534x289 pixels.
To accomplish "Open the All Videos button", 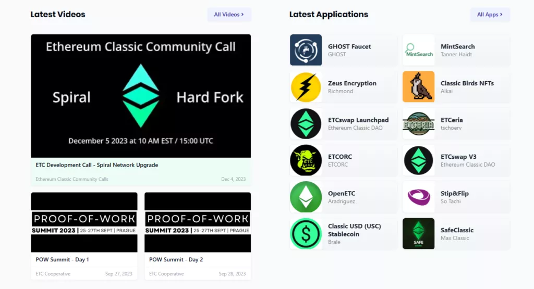I will click(229, 15).
